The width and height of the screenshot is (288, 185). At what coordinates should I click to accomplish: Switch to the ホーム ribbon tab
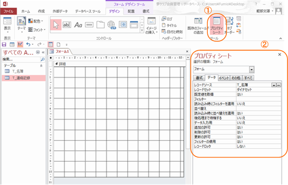coord(26,11)
